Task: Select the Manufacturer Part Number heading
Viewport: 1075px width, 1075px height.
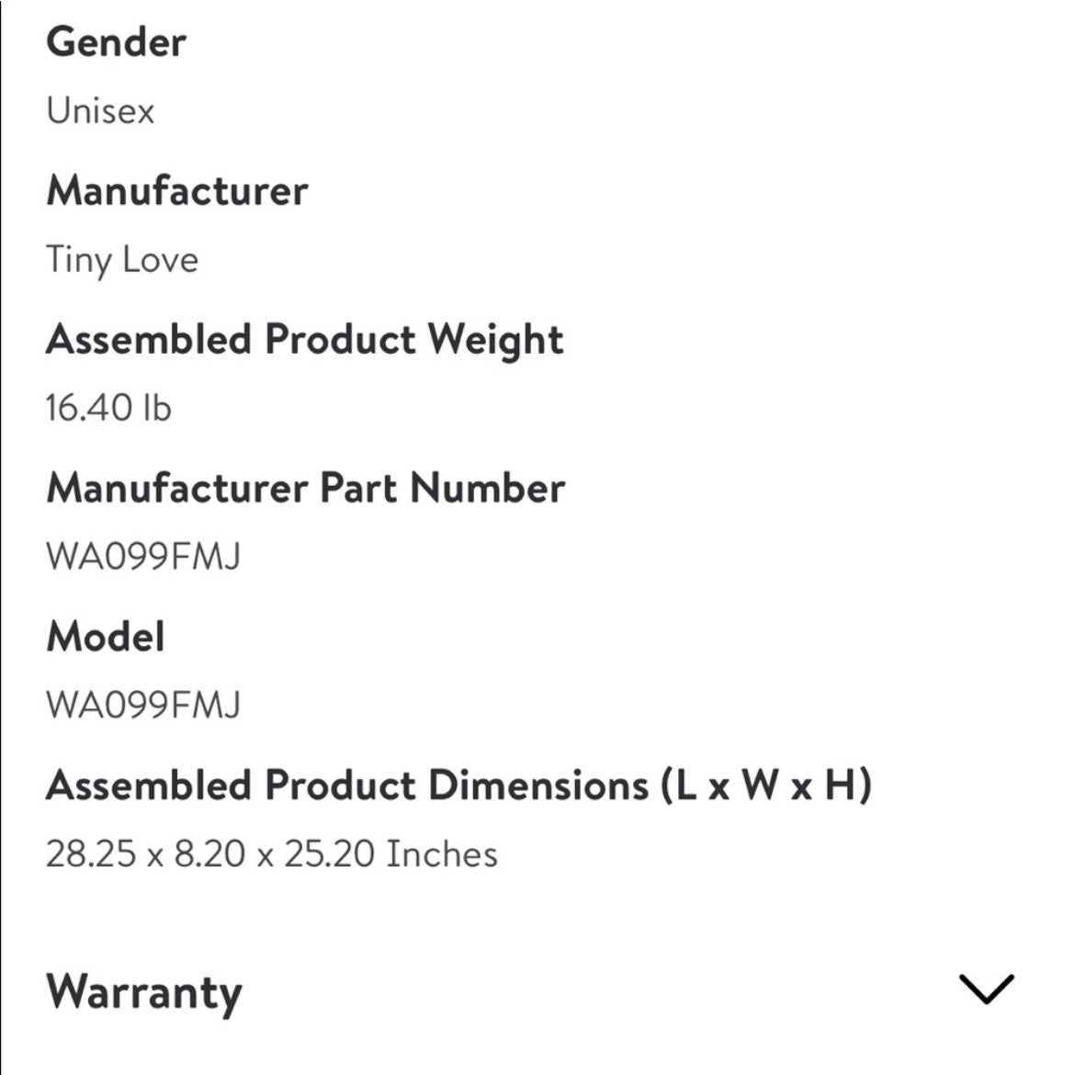Action: 306,488
